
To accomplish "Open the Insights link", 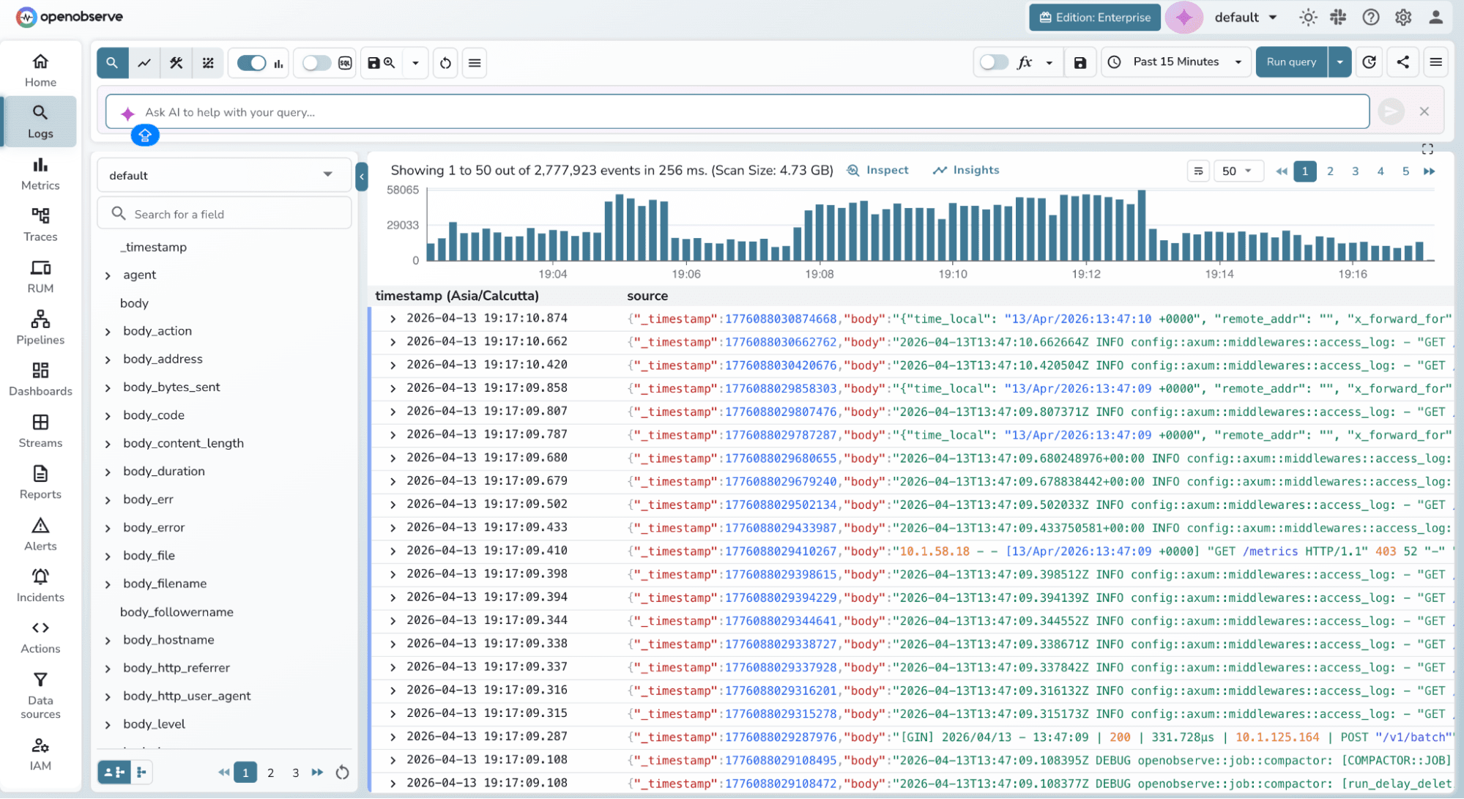I will (965, 170).
